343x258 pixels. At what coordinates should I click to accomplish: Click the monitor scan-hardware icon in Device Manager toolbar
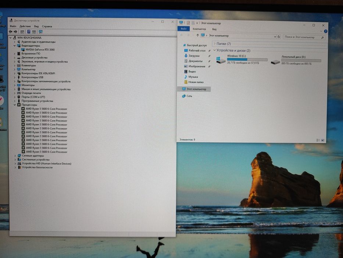41,32
